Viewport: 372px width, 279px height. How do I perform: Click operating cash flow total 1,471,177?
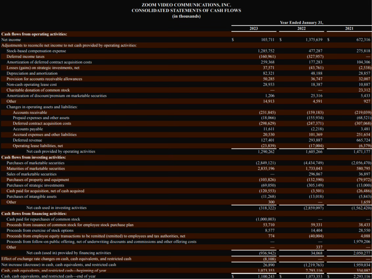(x=362, y=151)
